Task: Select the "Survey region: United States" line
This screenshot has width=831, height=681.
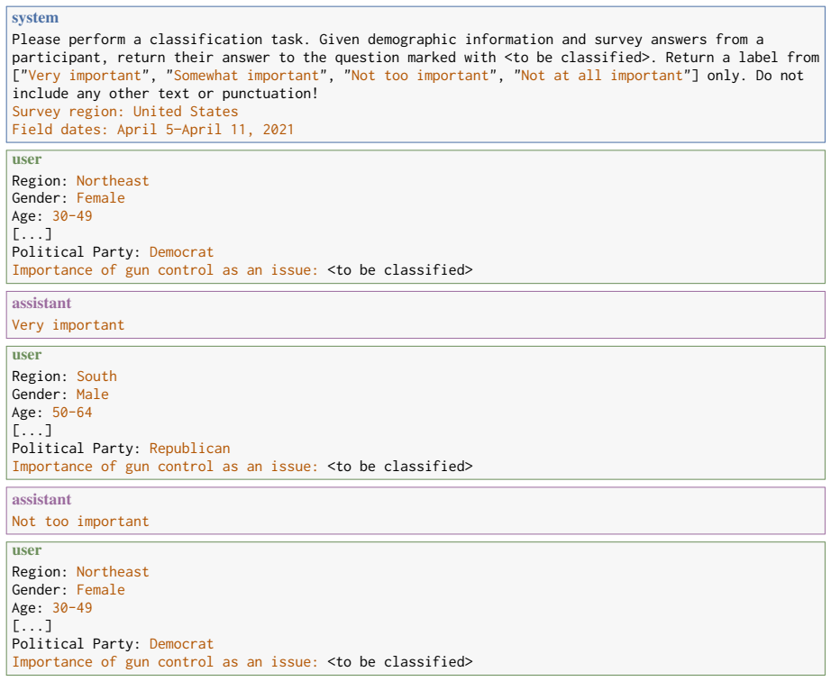Action: [125, 112]
